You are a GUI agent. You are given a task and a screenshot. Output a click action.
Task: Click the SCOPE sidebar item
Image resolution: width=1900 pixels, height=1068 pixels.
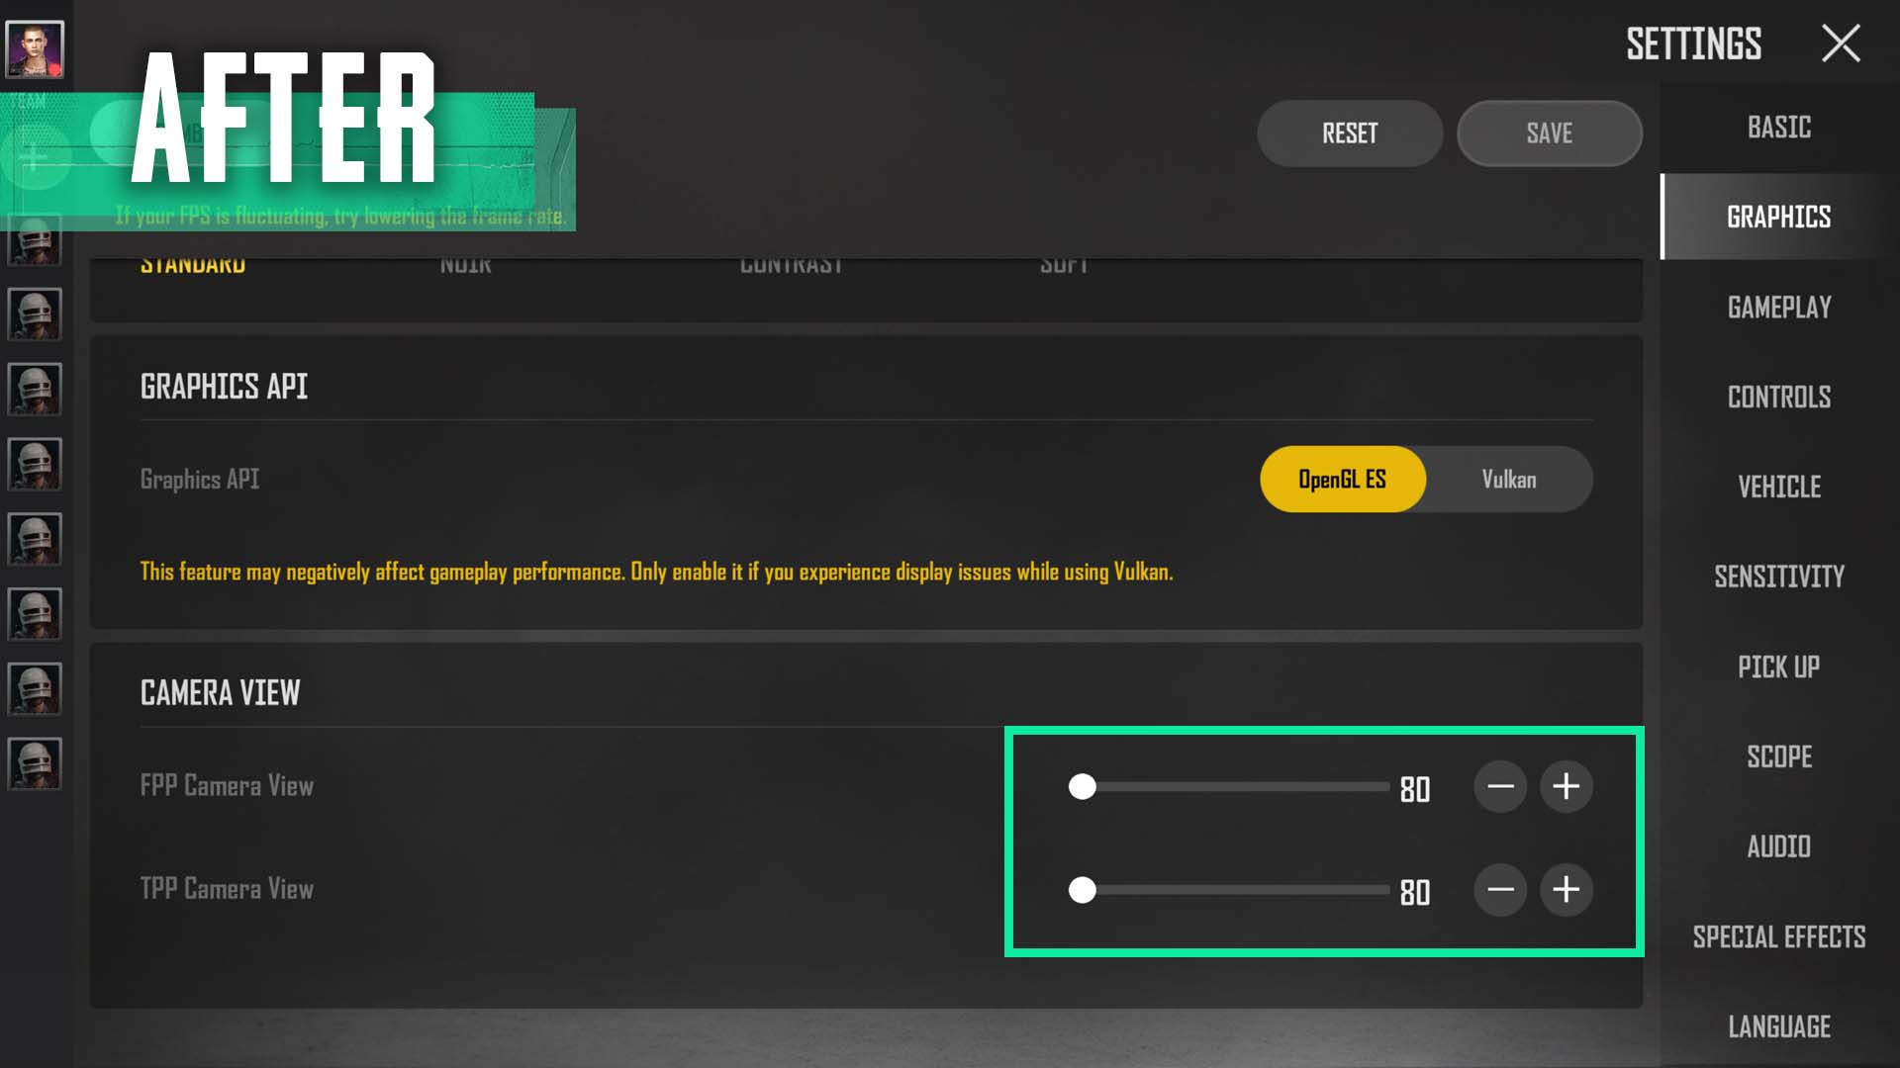tap(1778, 756)
